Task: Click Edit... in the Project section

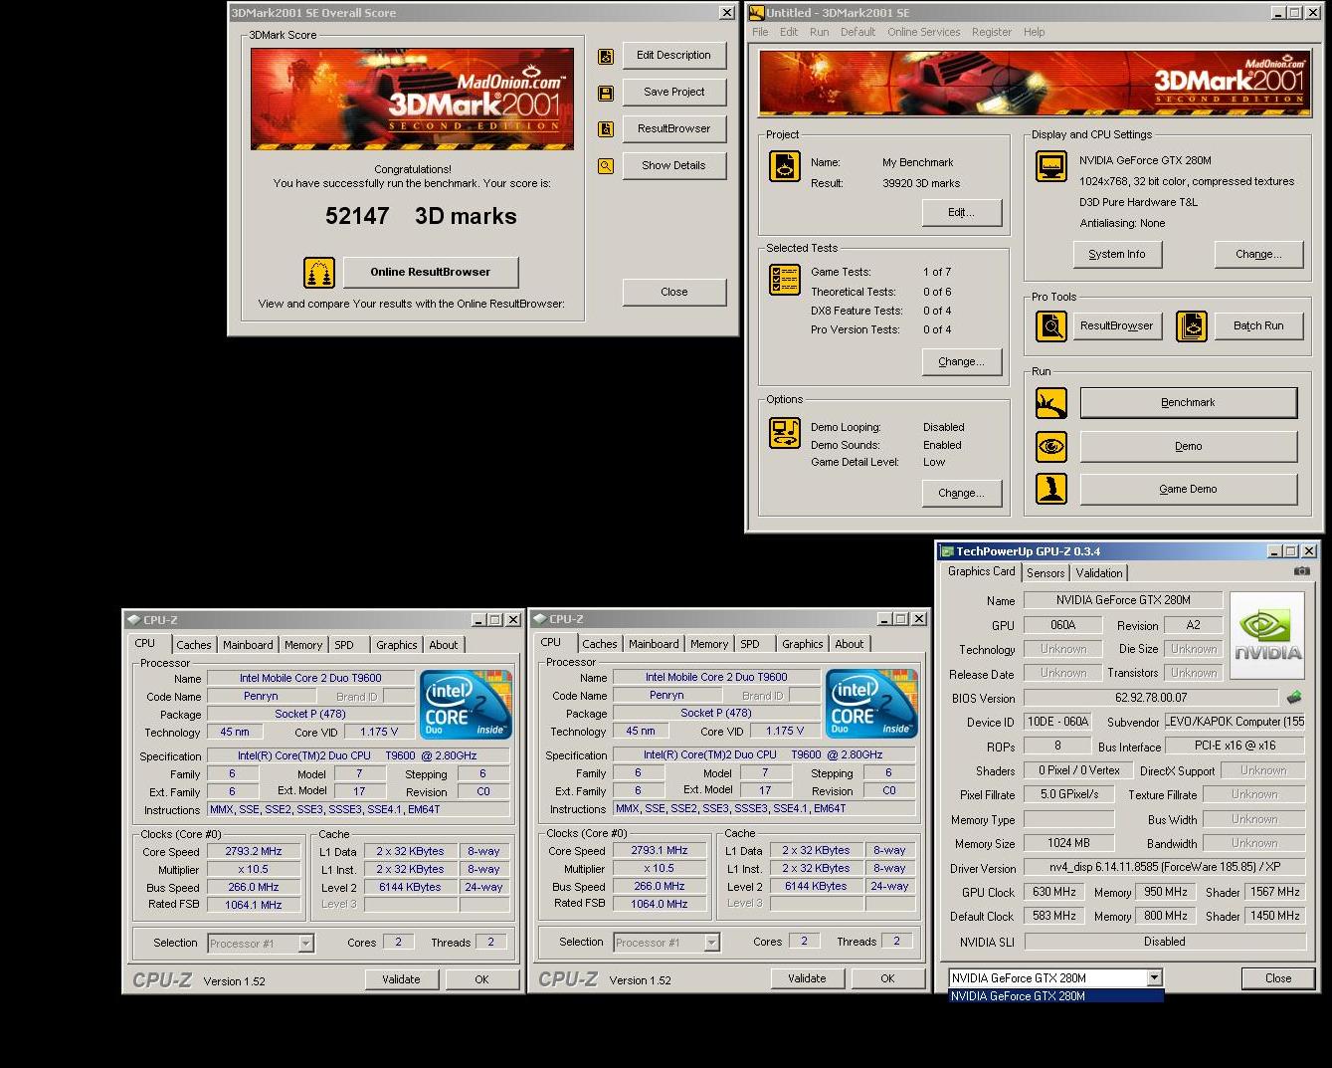Action: point(961,213)
